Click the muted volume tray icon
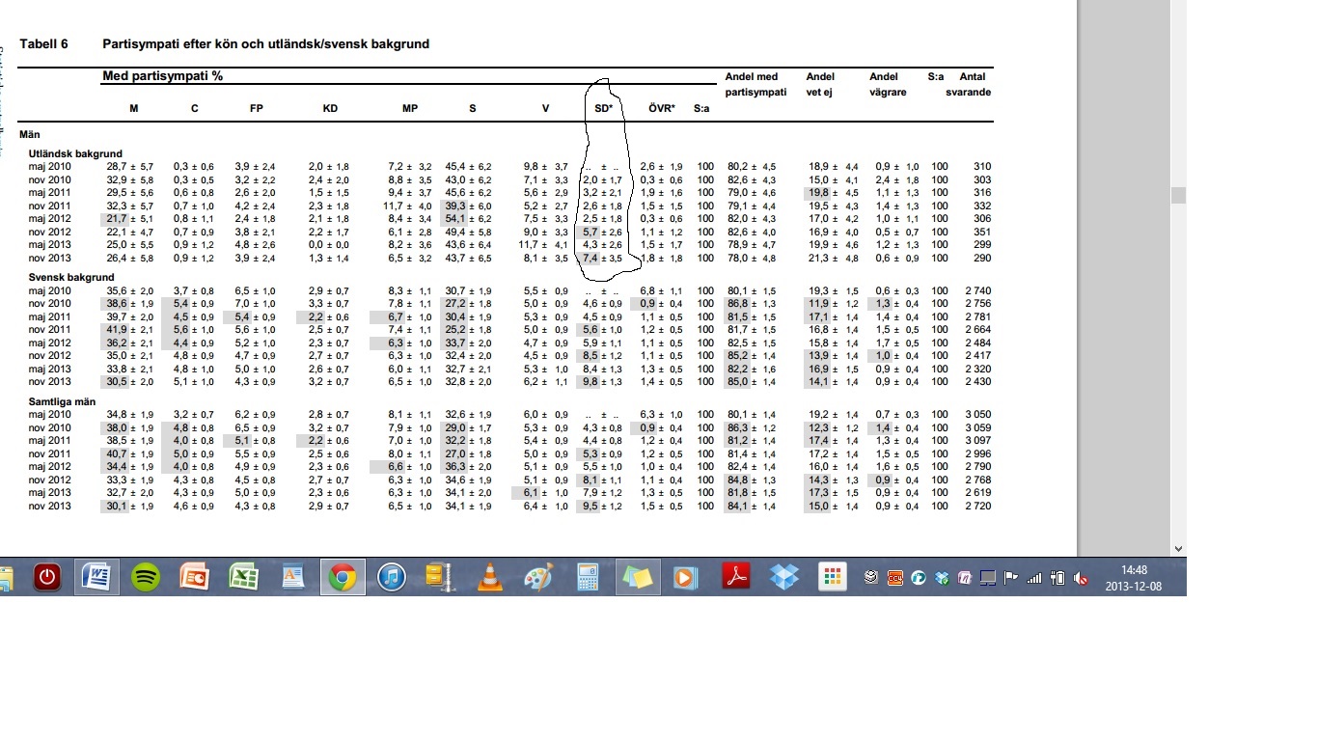The width and height of the screenshot is (1318, 741). [1082, 578]
